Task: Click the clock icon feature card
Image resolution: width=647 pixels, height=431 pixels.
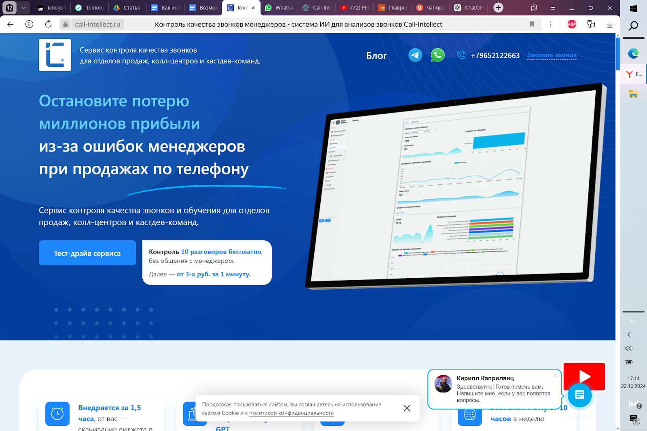Action: click(x=57, y=414)
